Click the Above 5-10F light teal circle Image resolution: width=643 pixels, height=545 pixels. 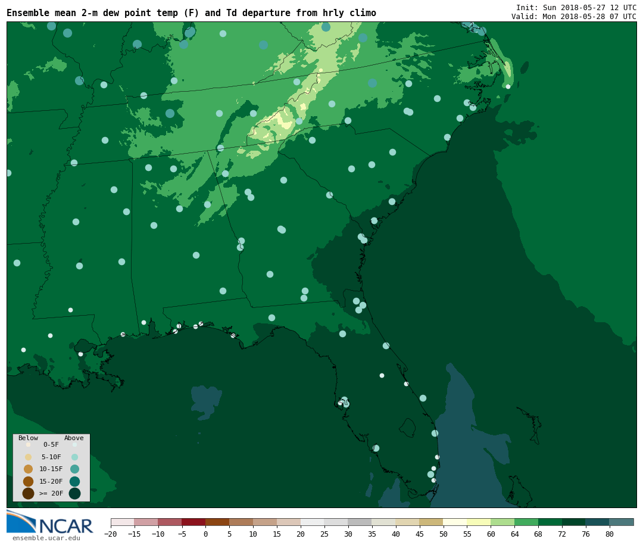[74, 457]
